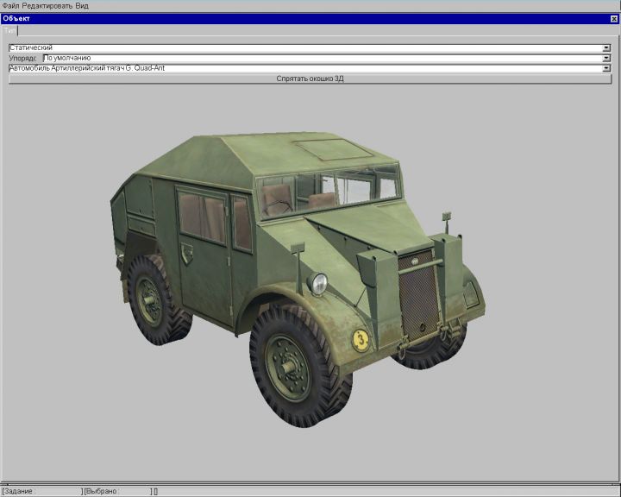Click the Спрятать окошко 3Д button
Image resolution: width=621 pixels, height=497 pixels.
pyautogui.click(x=310, y=79)
